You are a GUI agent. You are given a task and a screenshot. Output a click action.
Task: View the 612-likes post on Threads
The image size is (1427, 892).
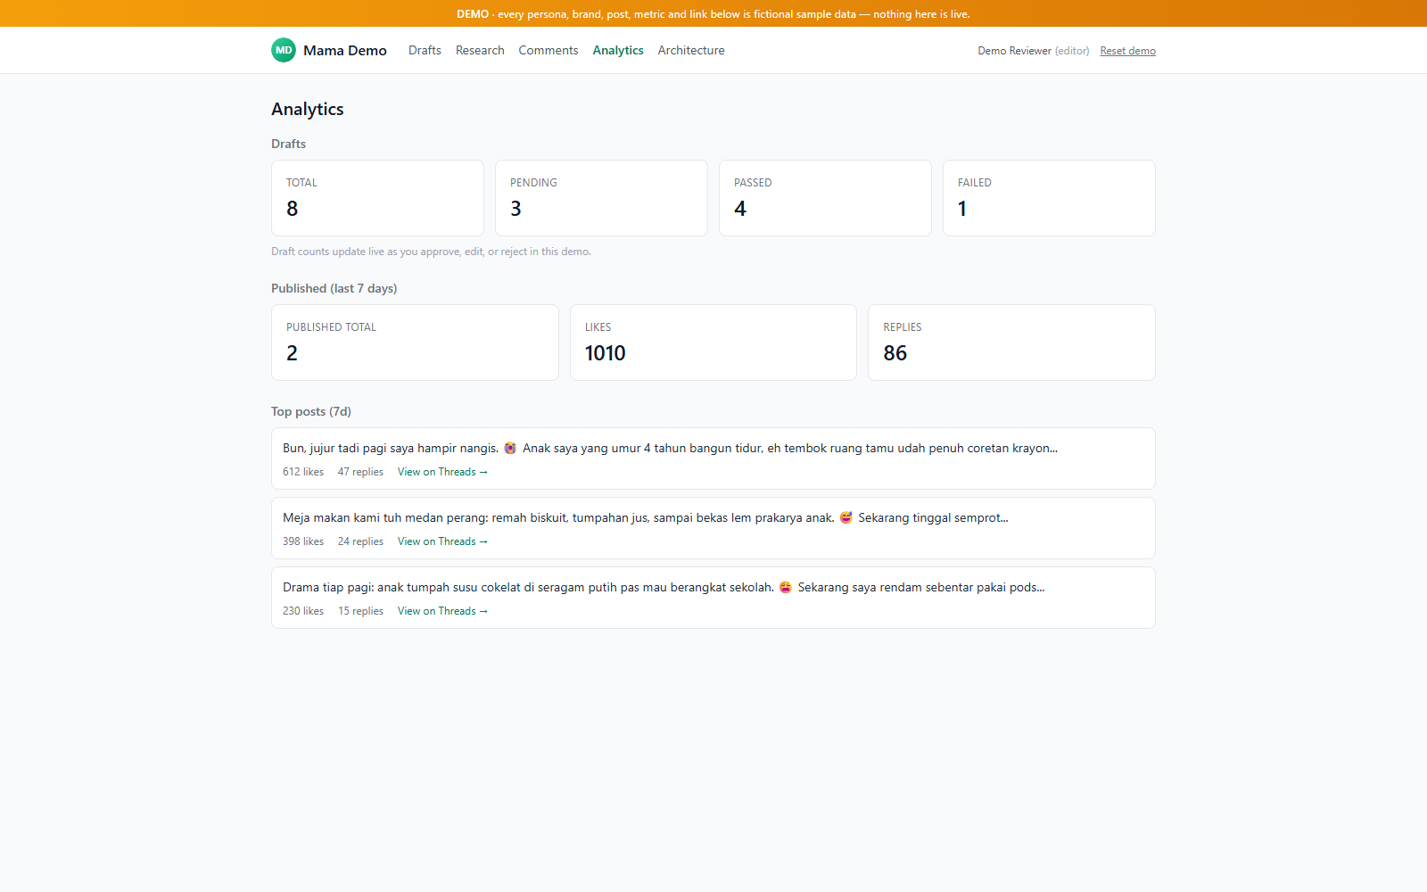click(x=442, y=472)
